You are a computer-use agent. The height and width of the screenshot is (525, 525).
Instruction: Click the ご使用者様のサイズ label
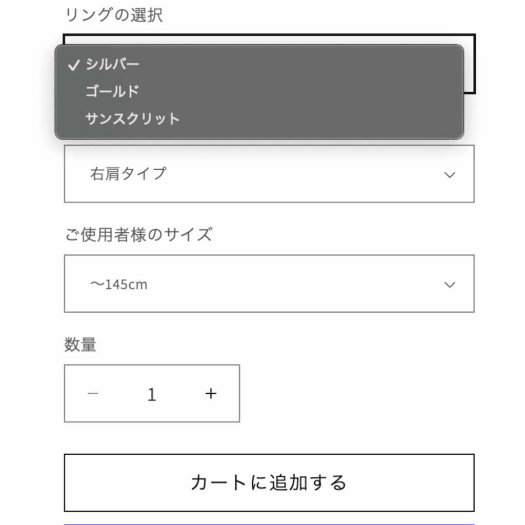pyautogui.click(x=138, y=234)
